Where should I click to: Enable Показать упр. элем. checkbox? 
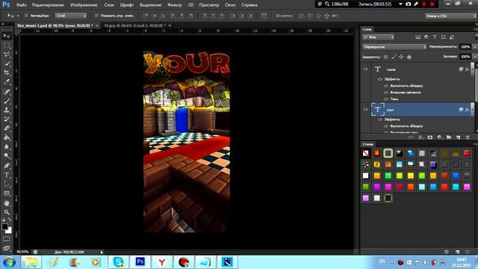click(96, 16)
